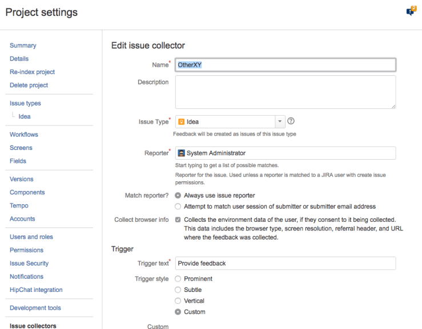The height and width of the screenshot is (329, 422).
Task: Choose the Vertical trigger style
Action: tap(178, 300)
